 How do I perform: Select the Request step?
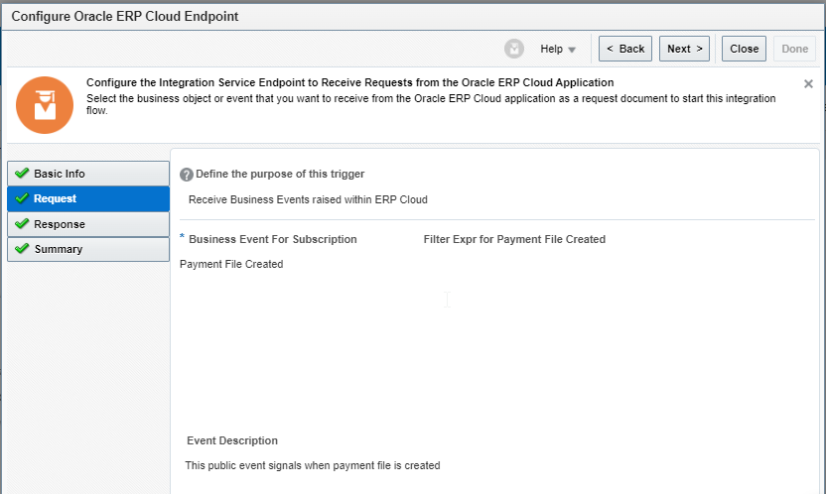click(88, 198)
